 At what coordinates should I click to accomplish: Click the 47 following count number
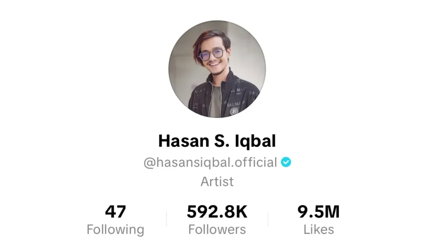click(x=116, y=212)
